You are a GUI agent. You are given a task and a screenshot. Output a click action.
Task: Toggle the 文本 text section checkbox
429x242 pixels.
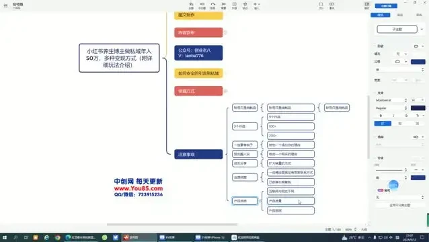(x=375, y=93)
